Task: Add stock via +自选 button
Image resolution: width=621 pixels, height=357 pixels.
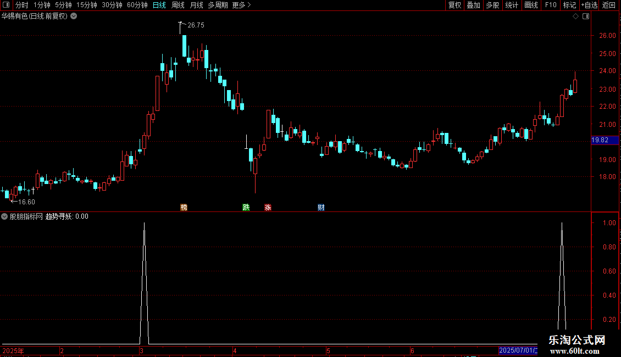Action: coord(589,5)
